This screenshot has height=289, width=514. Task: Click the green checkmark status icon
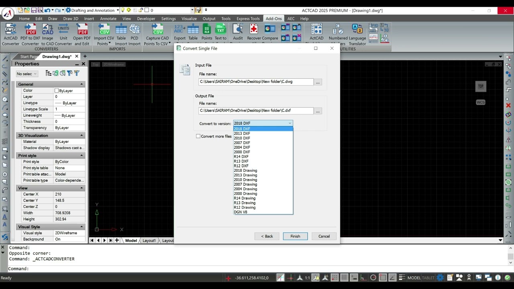click(x=507, y=278)
